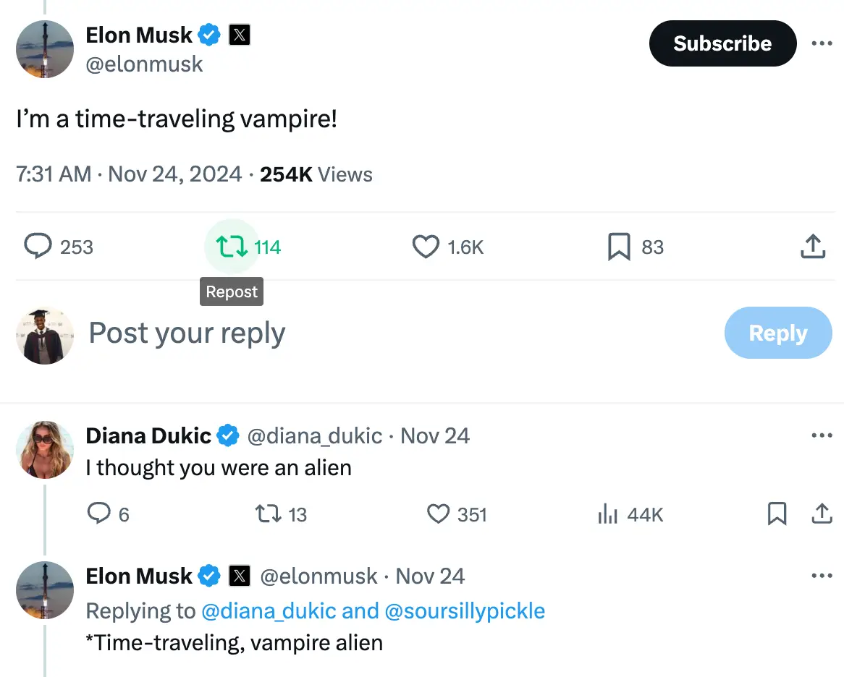
Task: Click Elon Musk's verified badge
Action: tap(209, 34)
